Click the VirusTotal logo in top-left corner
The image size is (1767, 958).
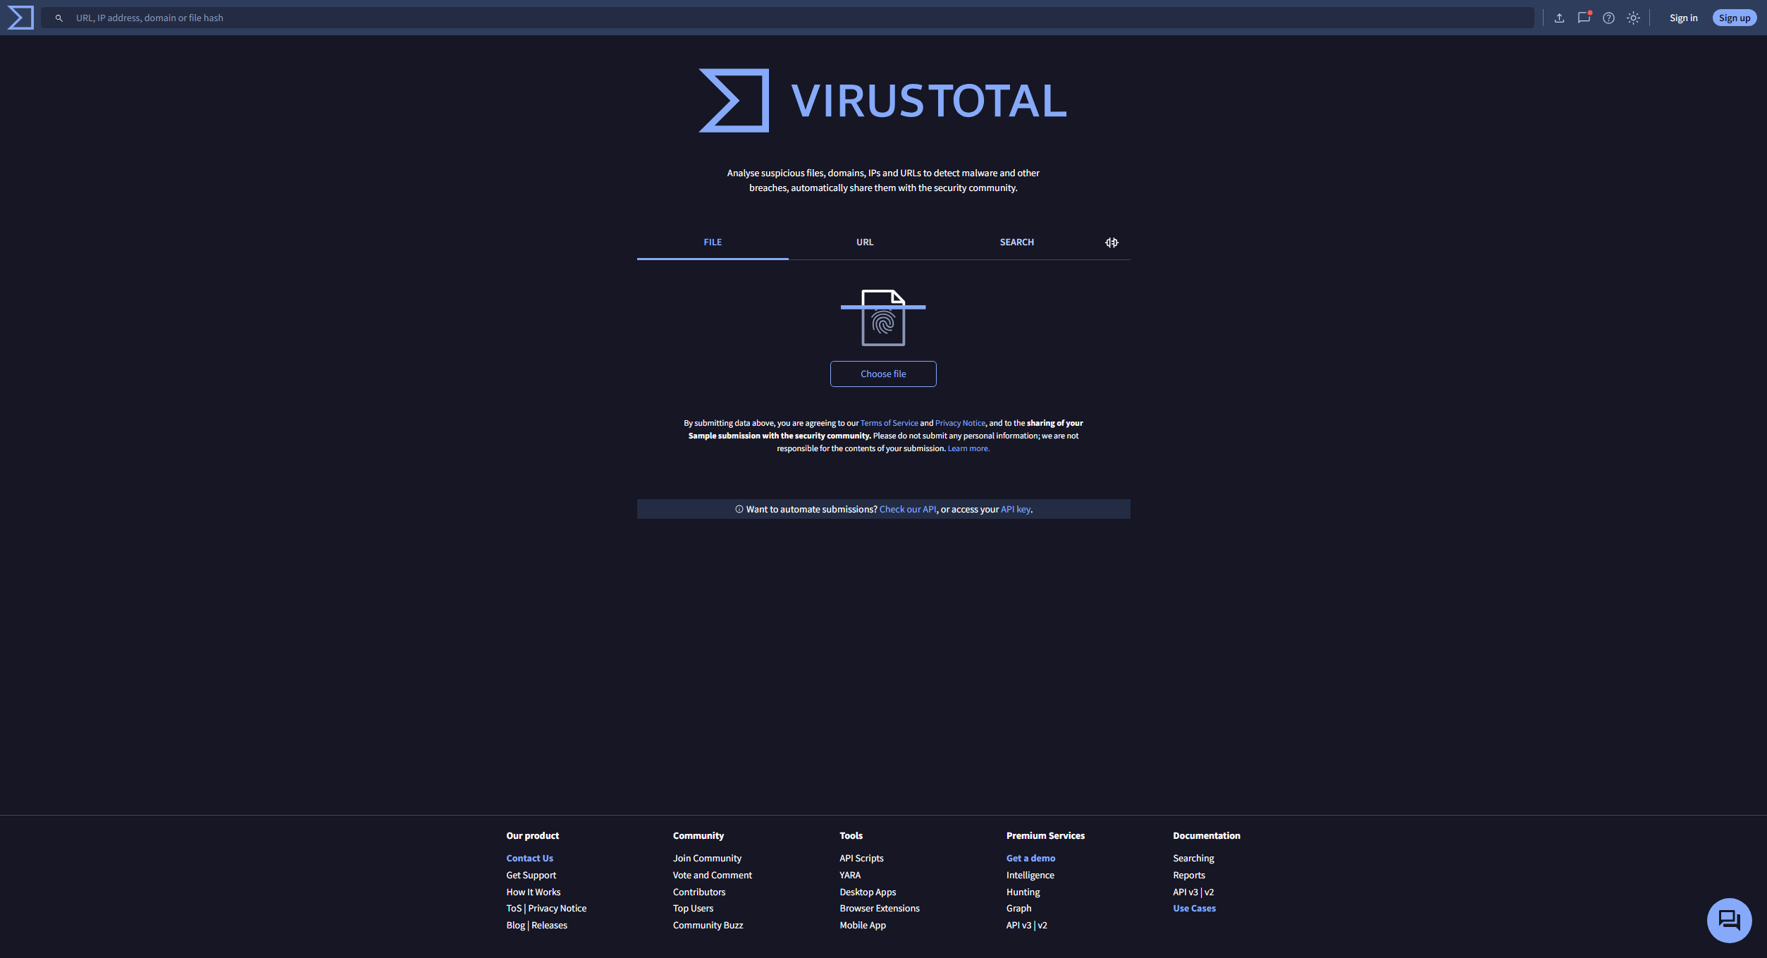click(x=20, y=18)
